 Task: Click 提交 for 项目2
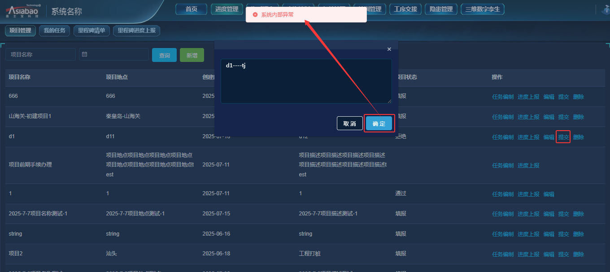(564, 254)
